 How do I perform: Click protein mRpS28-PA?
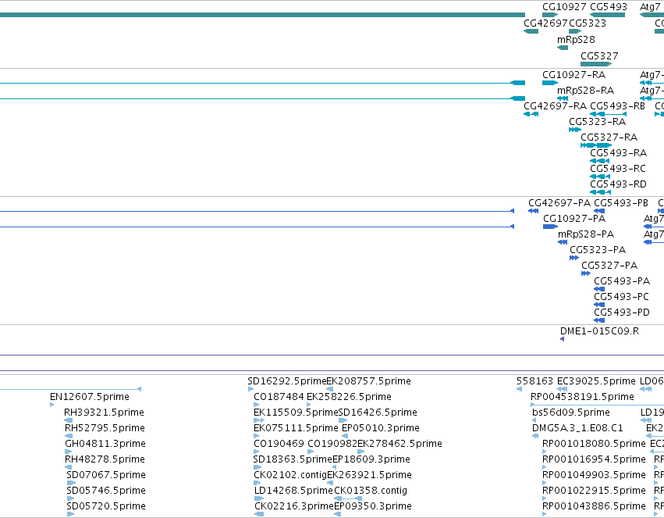point(563,242)
